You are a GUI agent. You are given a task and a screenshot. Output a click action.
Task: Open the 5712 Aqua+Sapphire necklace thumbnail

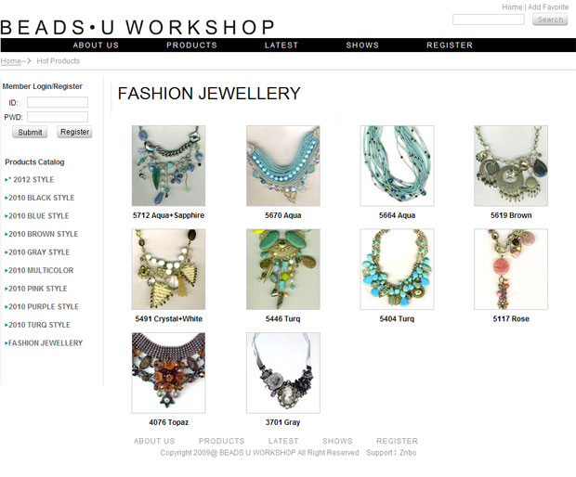tap(168, 166)
